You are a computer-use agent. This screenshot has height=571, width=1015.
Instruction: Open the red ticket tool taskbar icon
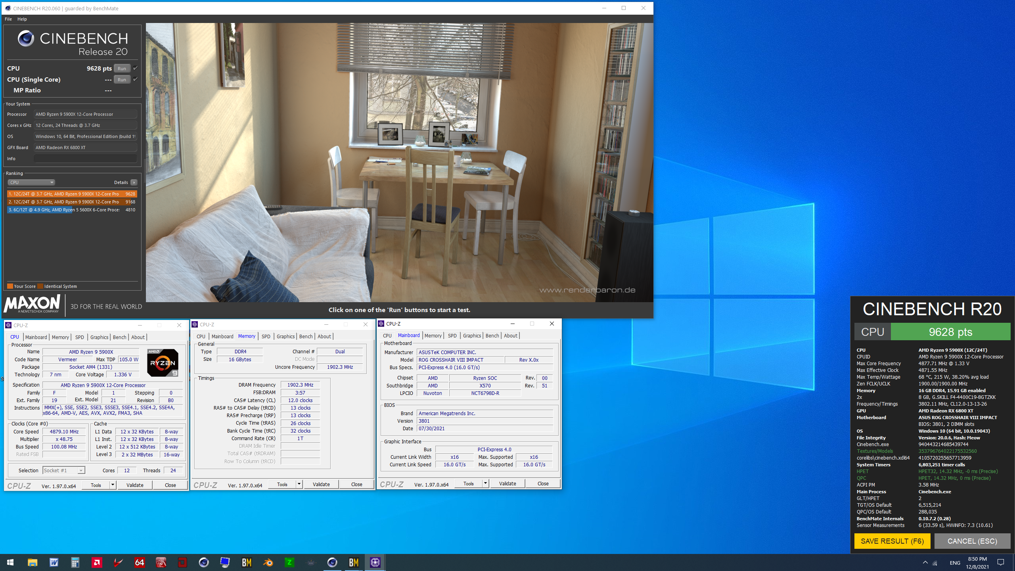click(x=161, y=562)
